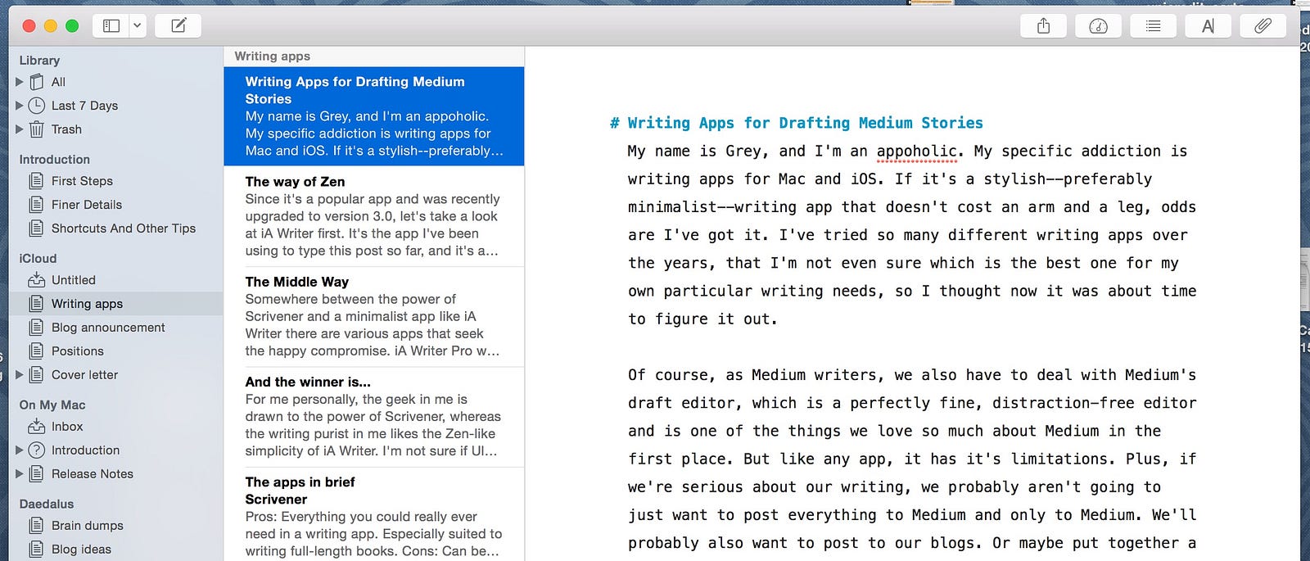The height and width of the screenshot is (561, 1310).
Task: Open the iCloud Untitled inbox icon
Action: click(37, 280)
